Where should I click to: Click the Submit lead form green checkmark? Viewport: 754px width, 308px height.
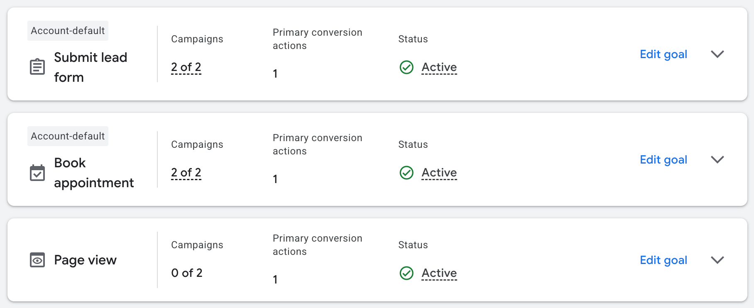point(406,67)
